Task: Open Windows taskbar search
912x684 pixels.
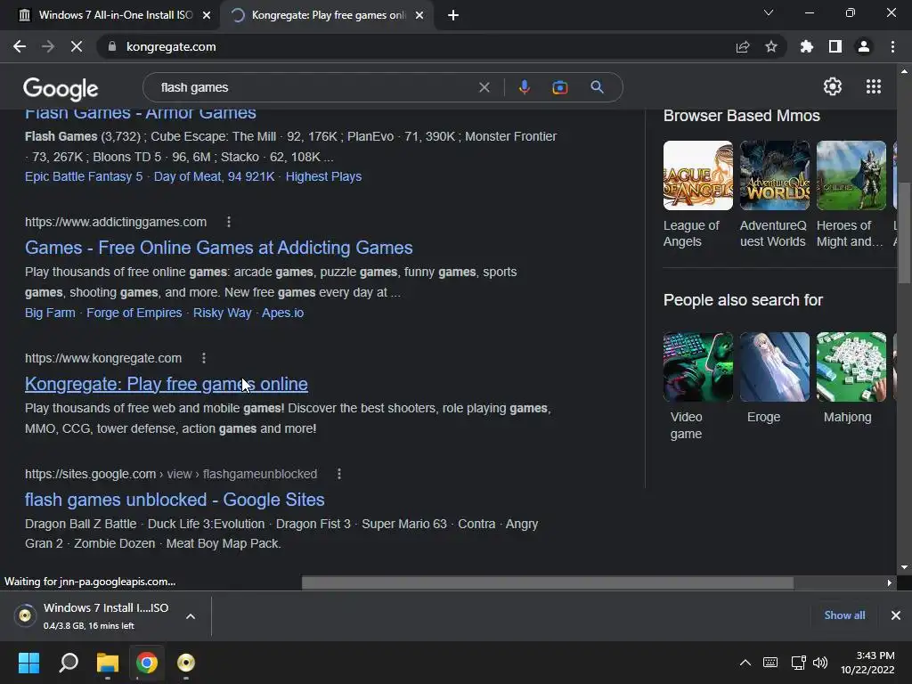Action: coord(69,663)
